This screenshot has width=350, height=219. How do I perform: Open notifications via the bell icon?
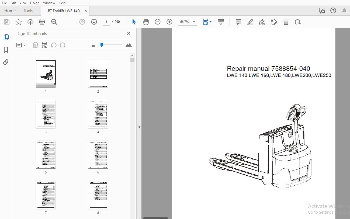tap(344, 11)
